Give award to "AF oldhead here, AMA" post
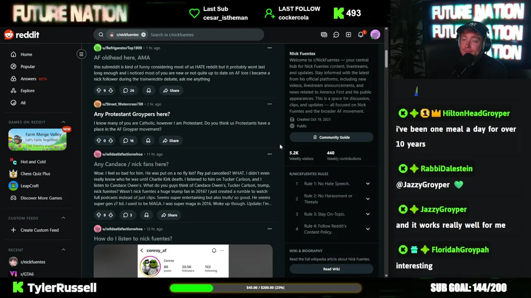Image resolution: width=531 pixels, height=298 pixels. (149, 90)
